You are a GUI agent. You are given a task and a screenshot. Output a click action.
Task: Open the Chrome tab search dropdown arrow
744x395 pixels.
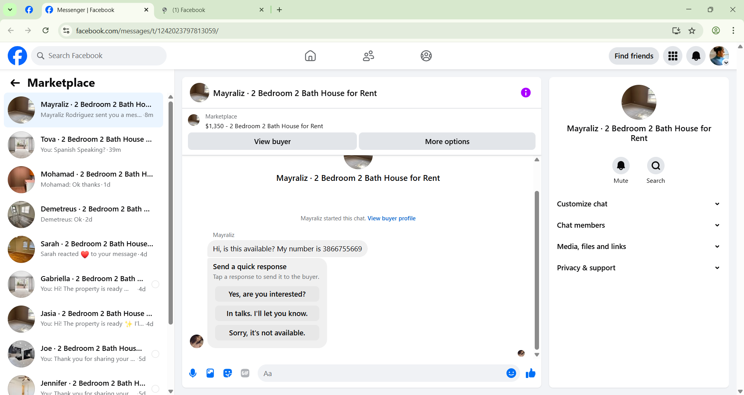click(x=10, y=10)
